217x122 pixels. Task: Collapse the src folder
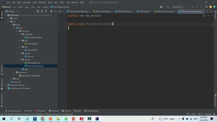[8, 21]
